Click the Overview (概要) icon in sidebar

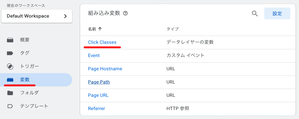[10, 40]
